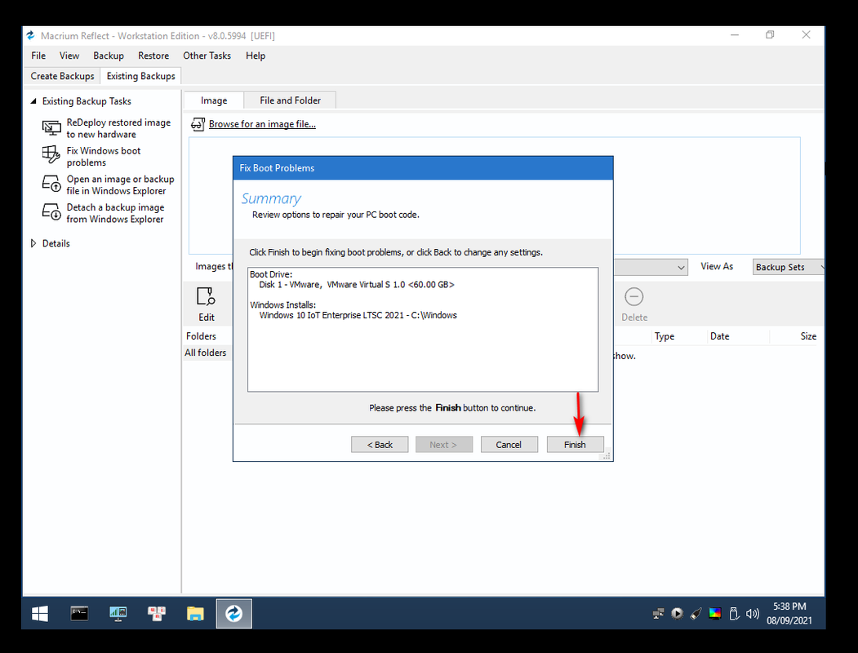
Task: Open the Help menu
Action: (x=255, y=56)
